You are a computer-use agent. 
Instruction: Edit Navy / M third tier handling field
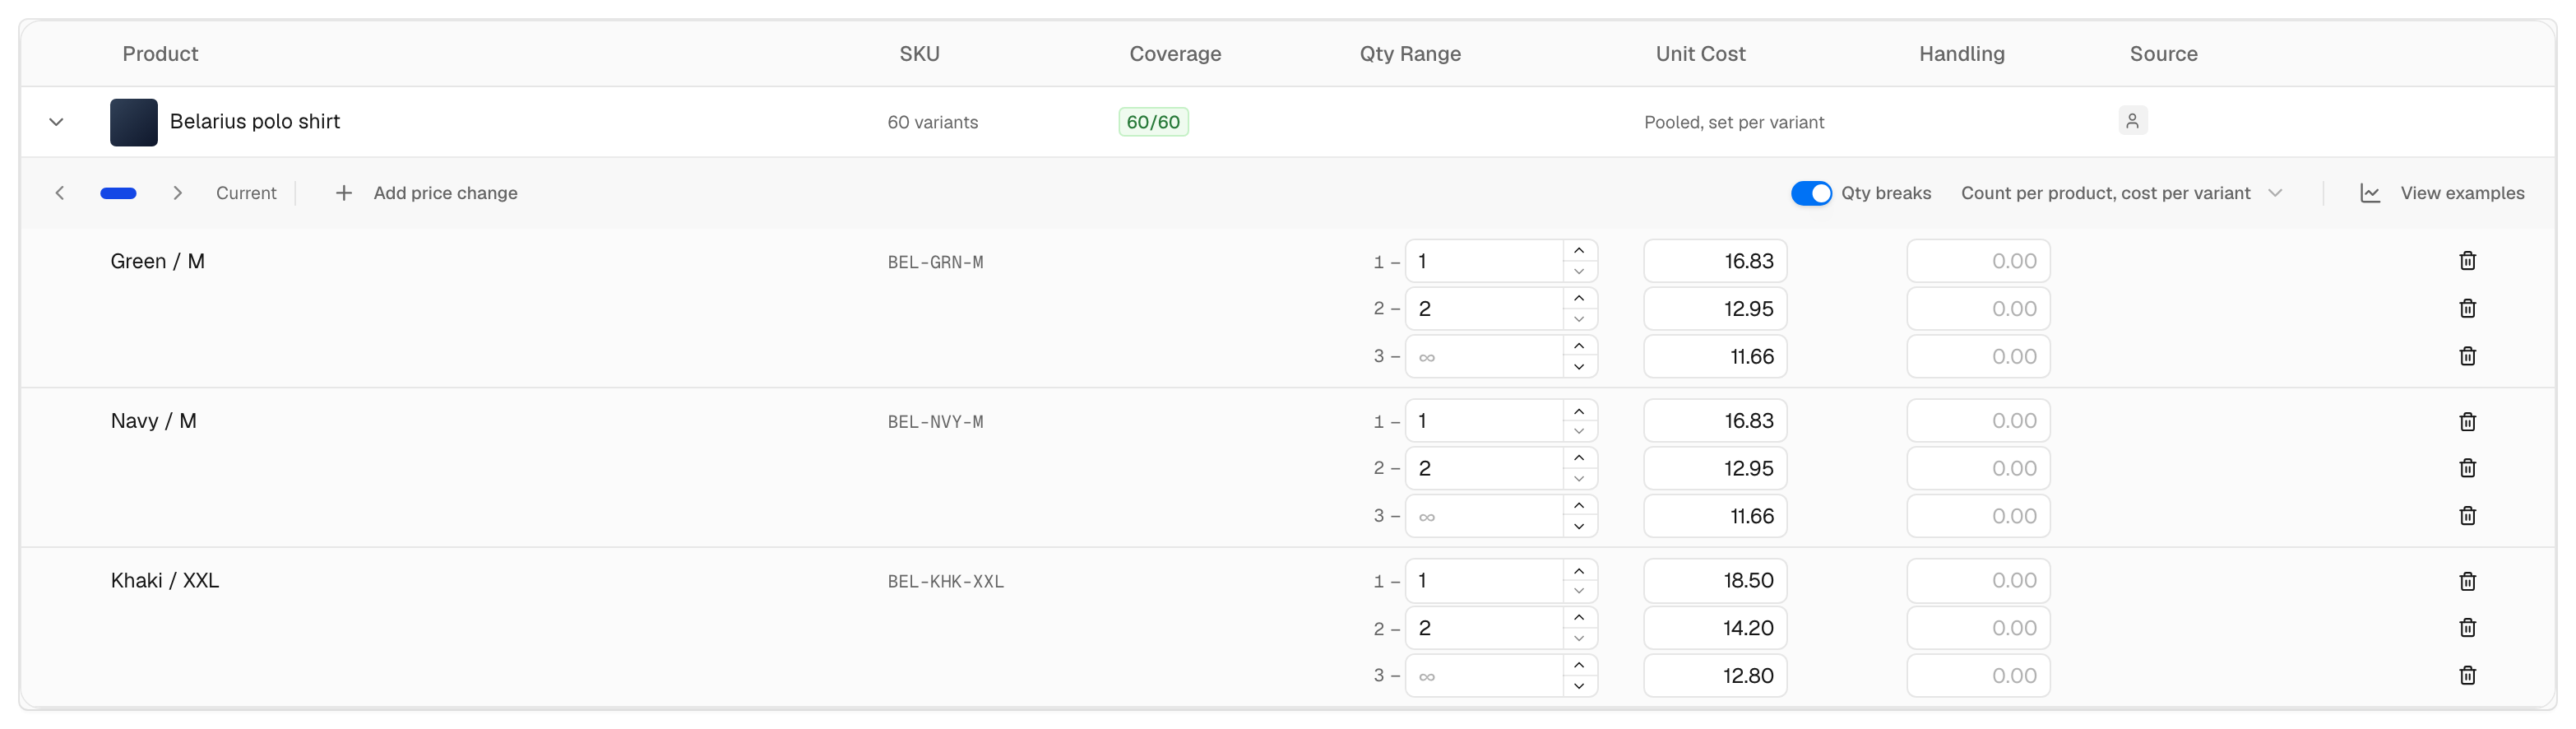pyautogui.click(x=1978, y=516)
